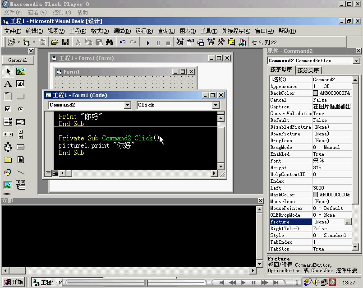Viewport: 363px width, 288px height.
Task: Switch to Full Module View button
Action: (55, 173)
